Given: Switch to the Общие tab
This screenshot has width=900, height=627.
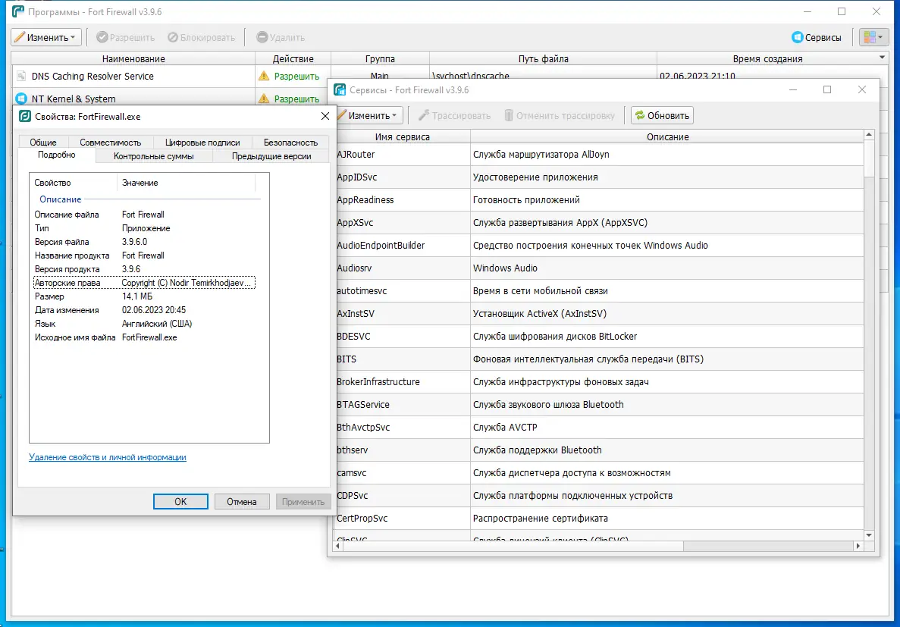Looking at the screenshot, I should click(x=43, y=143).
